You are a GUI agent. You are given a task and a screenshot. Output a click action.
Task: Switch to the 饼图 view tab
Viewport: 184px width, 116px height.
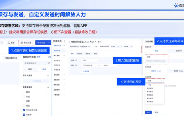(x=95, y=54)
